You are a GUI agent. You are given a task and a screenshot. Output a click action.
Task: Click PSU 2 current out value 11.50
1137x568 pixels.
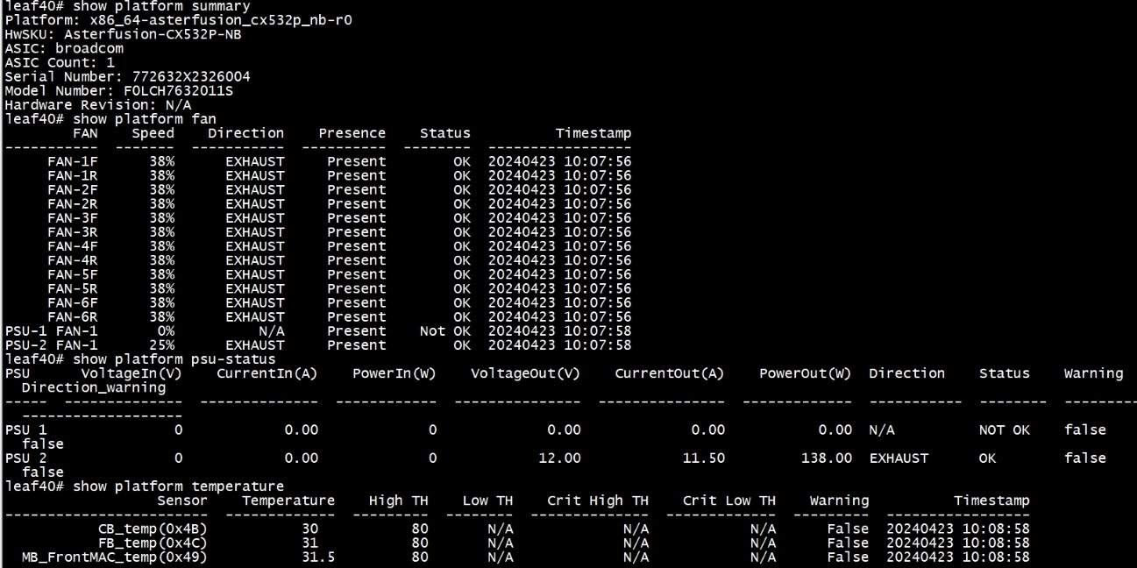pyautogui.click(x=704, y=458)
